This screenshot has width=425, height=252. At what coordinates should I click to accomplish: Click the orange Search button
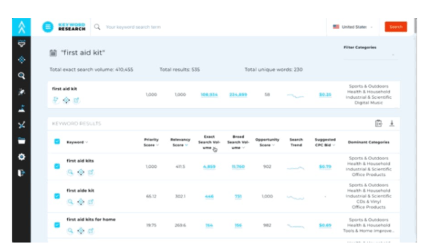pyautogui.click(x=396, y=27)
